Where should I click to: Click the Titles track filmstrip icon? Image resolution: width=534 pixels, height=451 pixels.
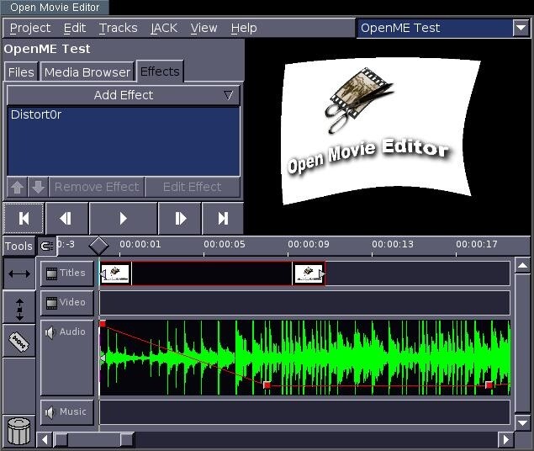pos(51,273)
